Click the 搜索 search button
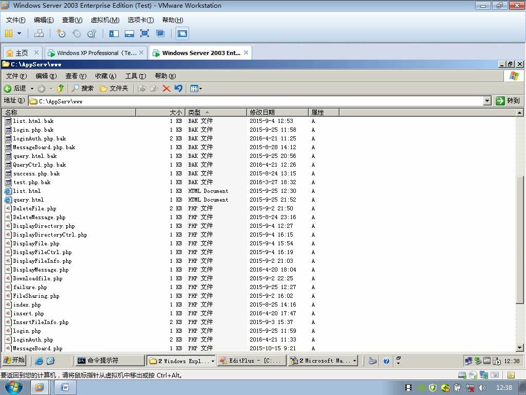This screenshot has width=526, height=395. click(83, 88)
